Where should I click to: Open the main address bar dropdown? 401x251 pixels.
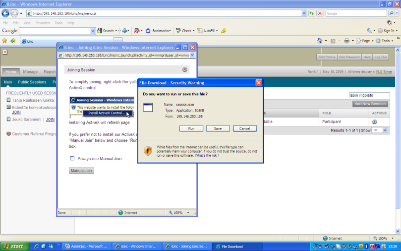[304, 13]
